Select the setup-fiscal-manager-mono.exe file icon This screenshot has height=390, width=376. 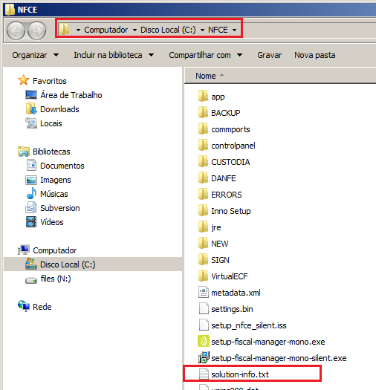(x=204, y=341)
